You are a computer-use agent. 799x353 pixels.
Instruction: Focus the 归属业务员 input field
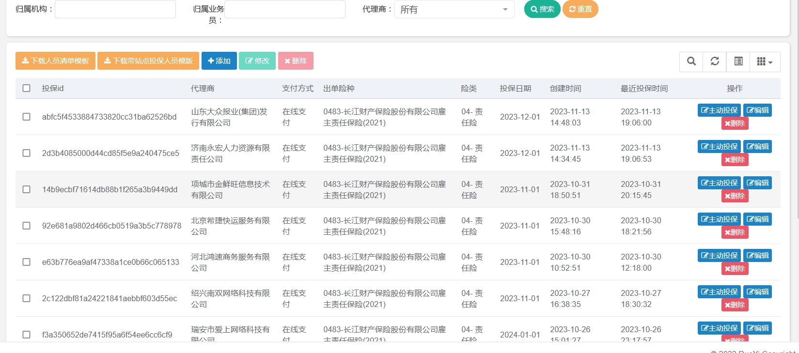point(285,9)
